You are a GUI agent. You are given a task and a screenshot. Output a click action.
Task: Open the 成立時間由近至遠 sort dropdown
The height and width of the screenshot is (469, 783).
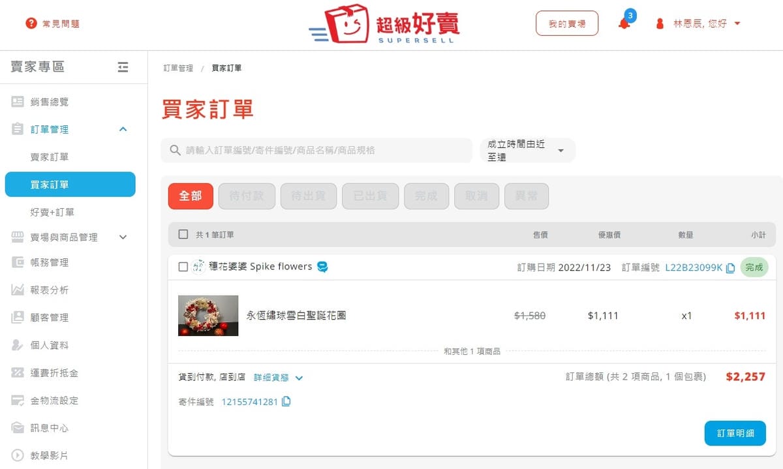[529, 151]
